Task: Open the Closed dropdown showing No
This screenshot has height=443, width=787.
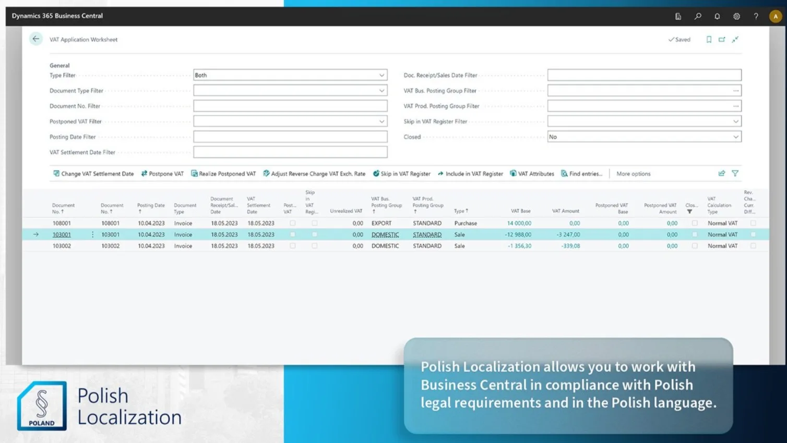Action: [735, 137]
